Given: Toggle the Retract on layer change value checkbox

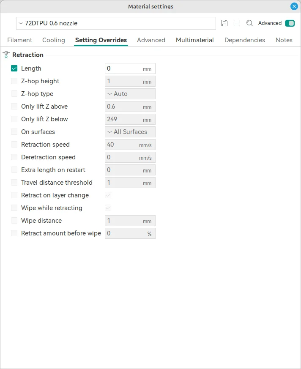Looking at the screenshot, I should (x=108, y=195).
